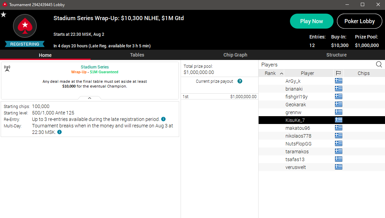Switch to the Tables tab

tap(137, 55)
